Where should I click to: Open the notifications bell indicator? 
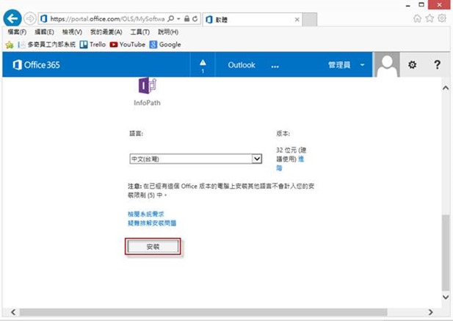click(x=203, y=65)
